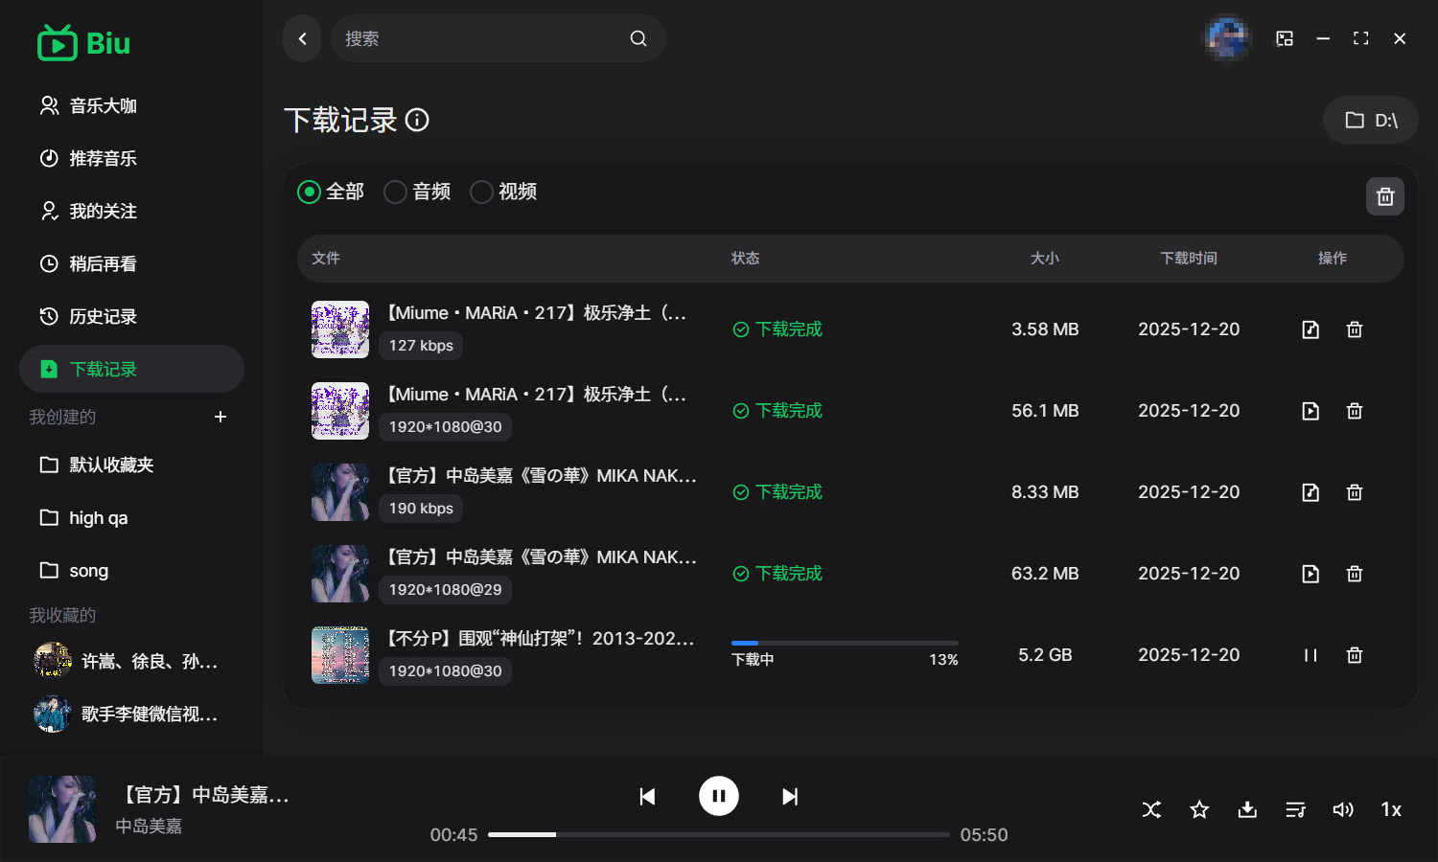Open the 默认收藏夹 folder
This screenshot has width=1438, height=862.
[x=131, y=465]
